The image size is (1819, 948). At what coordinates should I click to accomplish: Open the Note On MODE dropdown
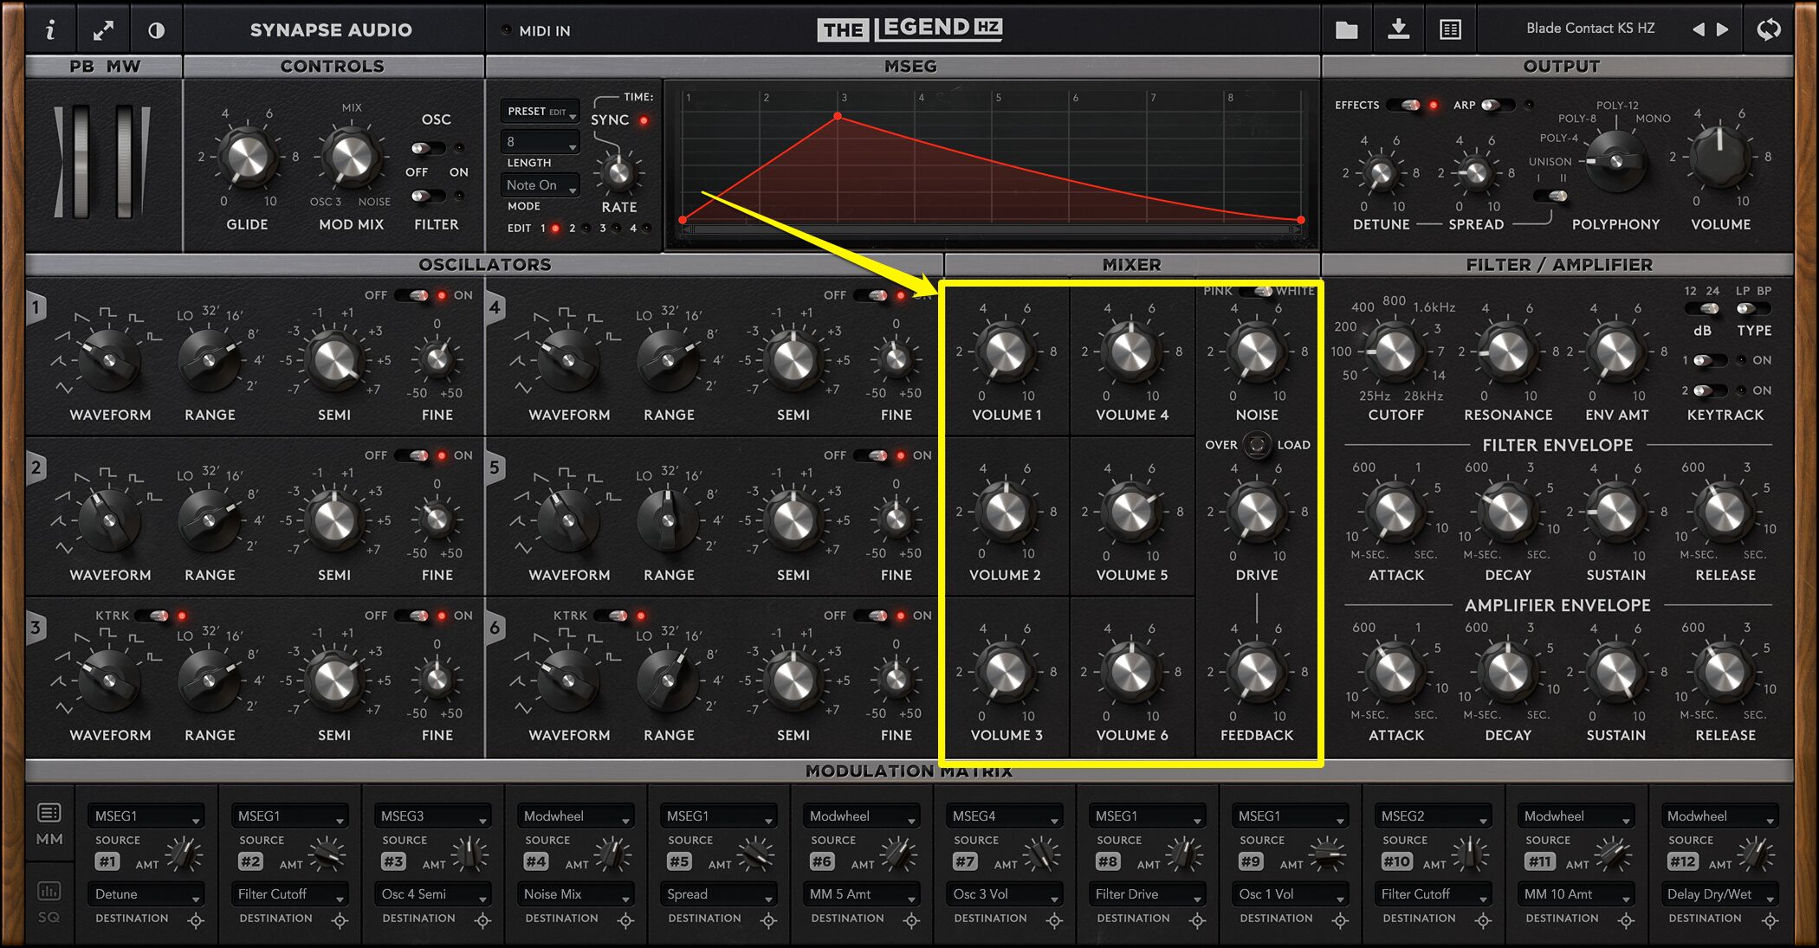pyautogui.click(x=540, y=185)
